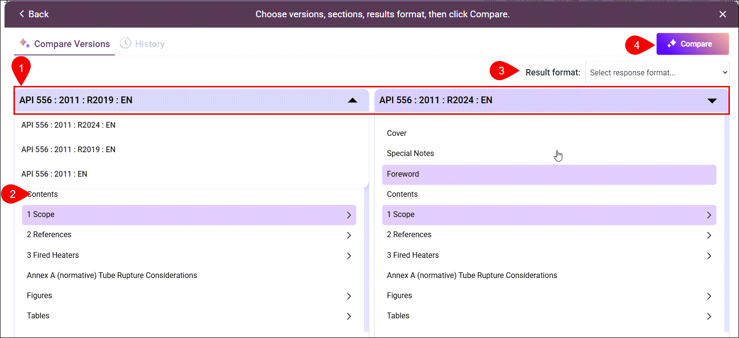This screenshot has width=739, height=338.
Task: Expand 2 References chevron in right panel
Action: pyautogui.click(x=709, y=235)
